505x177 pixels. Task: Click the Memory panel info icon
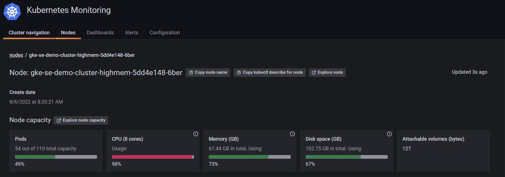pos(292,134)
